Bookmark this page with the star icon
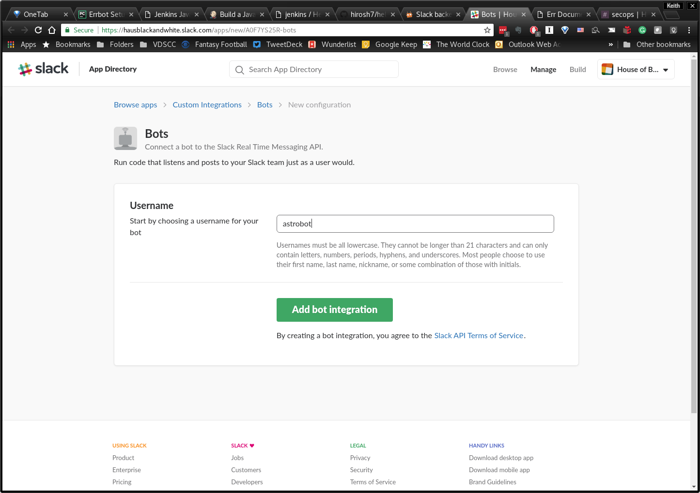The image size is (700, 493). 487,30
